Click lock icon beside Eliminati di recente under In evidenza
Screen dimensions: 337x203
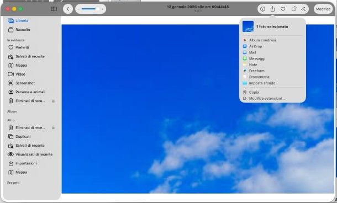(53, 101)
